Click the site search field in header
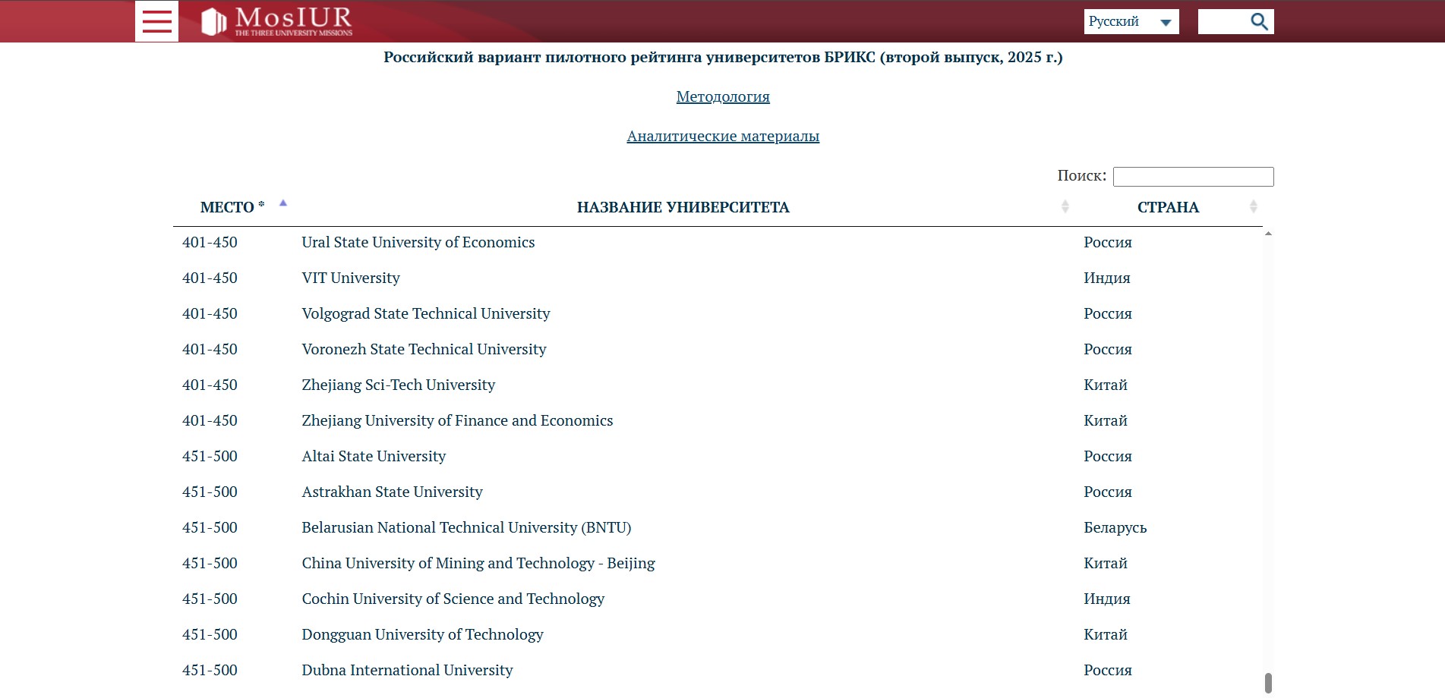The image size is (1445, 698). pyautogui.click(x=1222, y=22)
